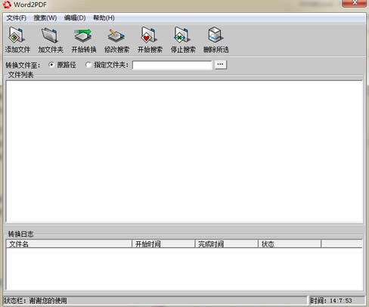Image resolution: width=369 pixels, height=307 pixels.
Task: Click the browse button with three dots
Action: (221, 64)
